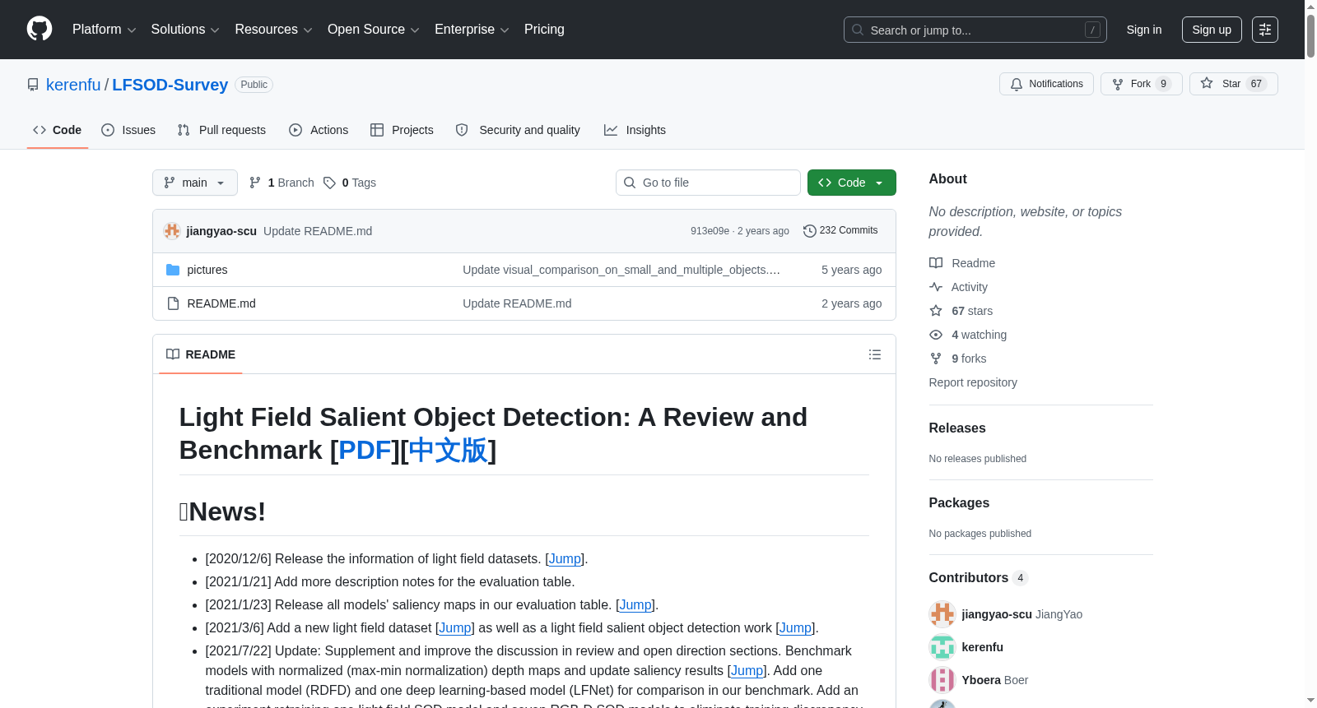Open the green Code dropdown button
The width and height of the screenshot is (1317, 708).
click(852, 183)
